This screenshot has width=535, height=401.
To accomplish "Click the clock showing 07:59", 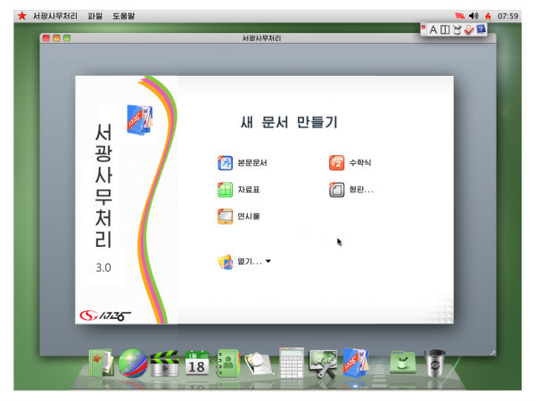I will [507, 16].
